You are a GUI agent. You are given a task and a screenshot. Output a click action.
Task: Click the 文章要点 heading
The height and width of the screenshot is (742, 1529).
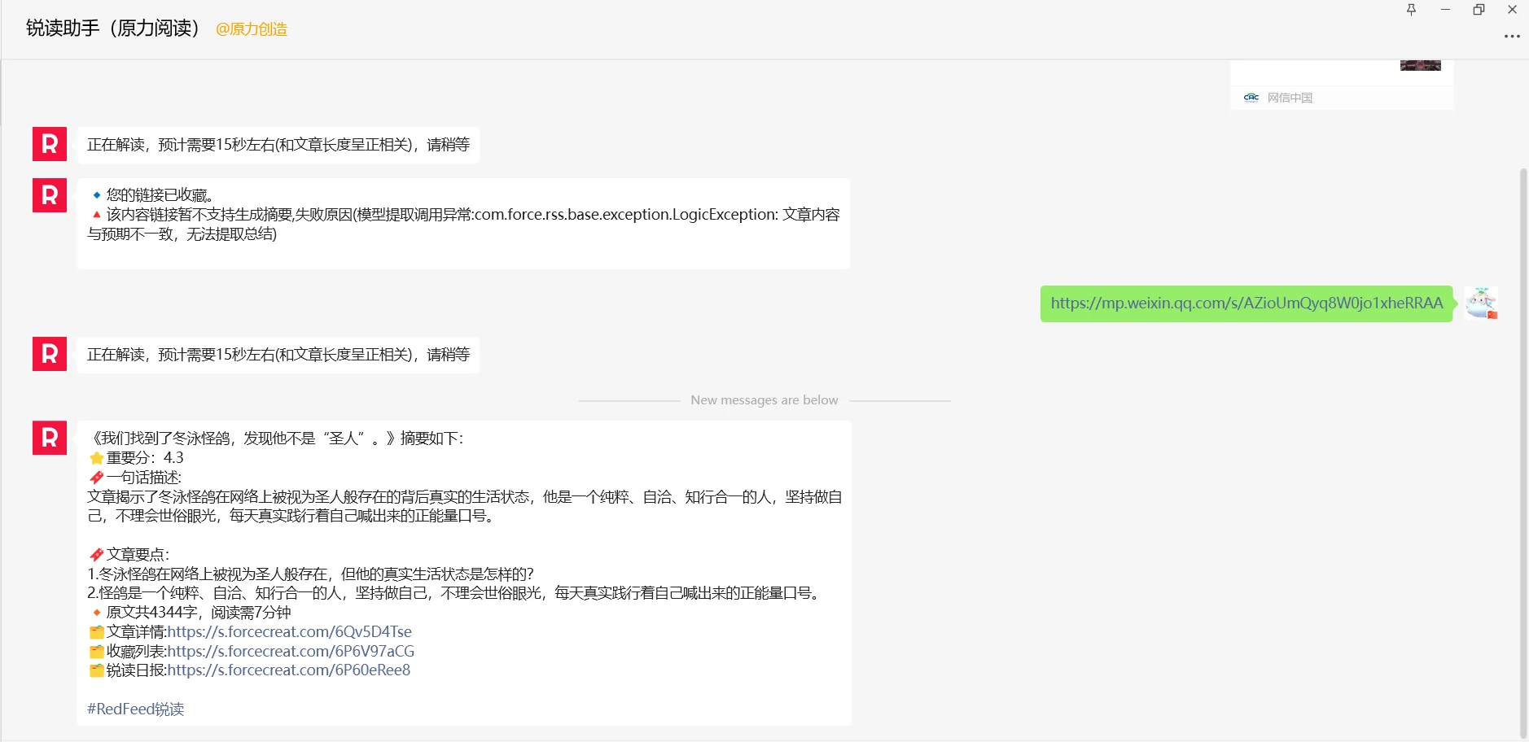pyautogui.click(x=129, y=555)
